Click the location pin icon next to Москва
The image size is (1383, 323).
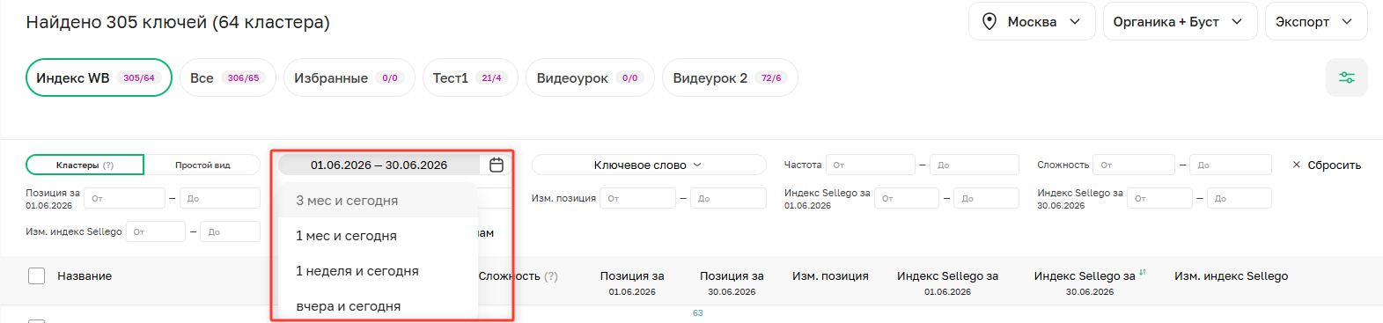tap(989, 22)
